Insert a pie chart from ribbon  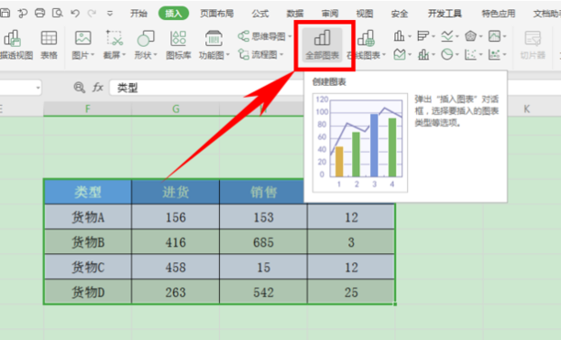[447, 54]
